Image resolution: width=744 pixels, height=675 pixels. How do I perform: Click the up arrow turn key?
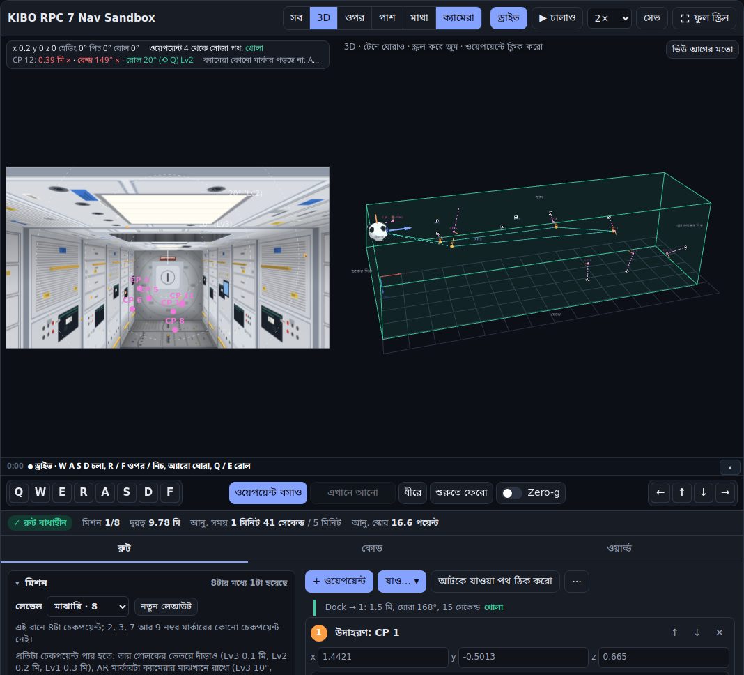click(682, 492)
